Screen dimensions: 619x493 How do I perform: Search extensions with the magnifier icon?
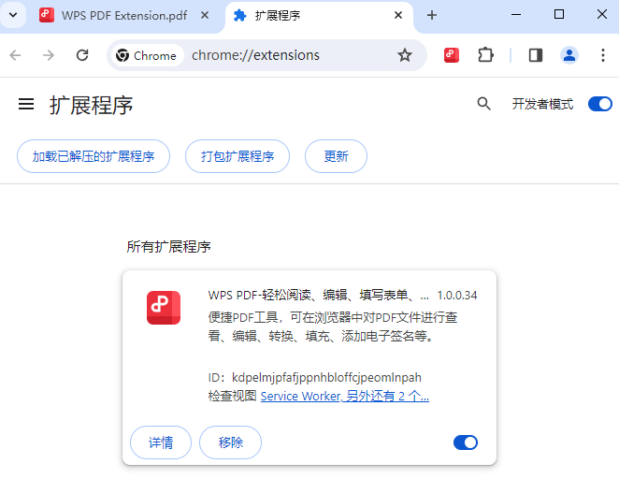[484, 104]
